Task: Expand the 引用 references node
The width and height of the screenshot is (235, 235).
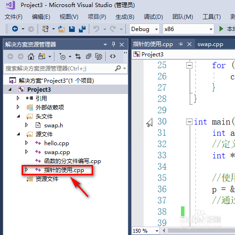Action: click(x=18, y=98)
